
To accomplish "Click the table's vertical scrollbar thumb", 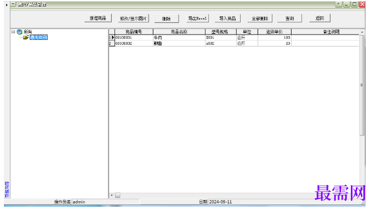I will point(362,85).
